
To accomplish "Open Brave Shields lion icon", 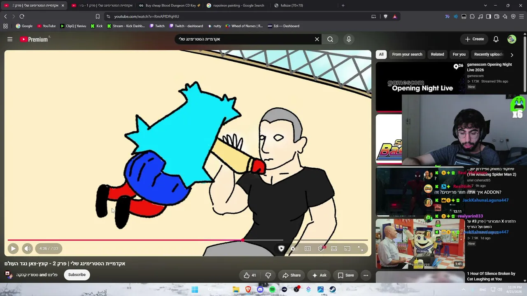I will point(385,16).
